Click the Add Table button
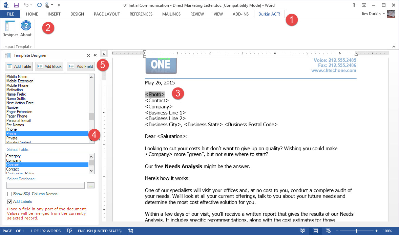This screenshot has height=235, width=399. pos(19,67)
